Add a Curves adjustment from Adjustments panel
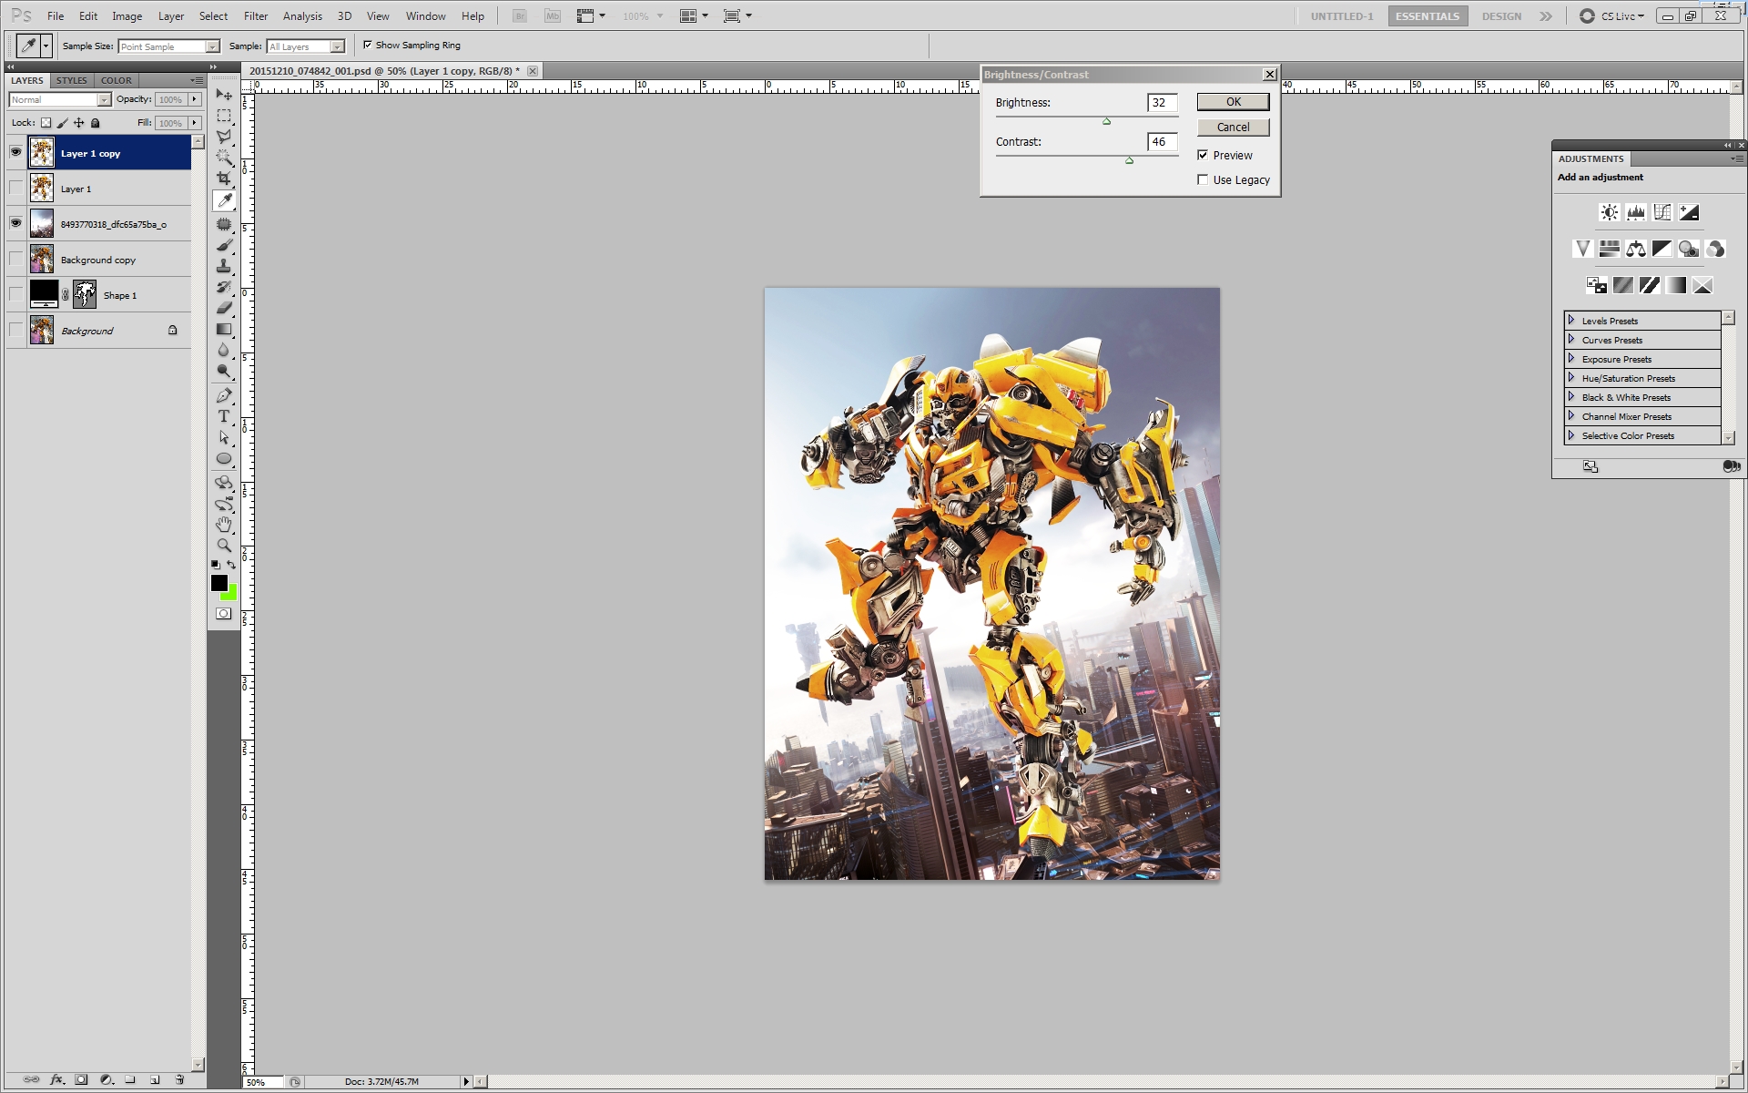 [x=1662, y=212]
